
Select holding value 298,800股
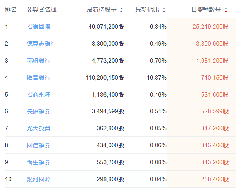click(110, 179)
